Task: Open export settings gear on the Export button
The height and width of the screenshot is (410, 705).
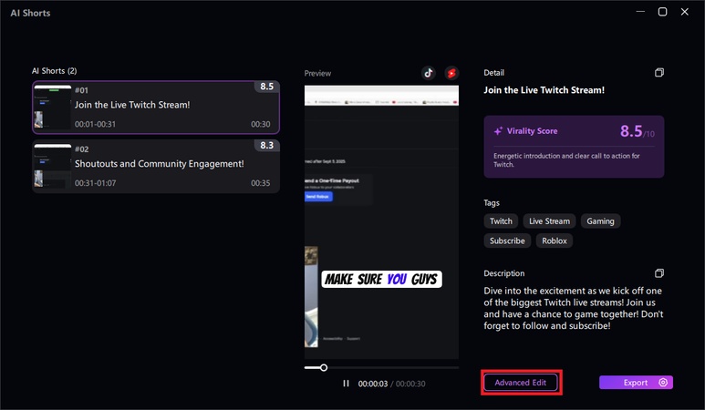Action: (x=663, y=382)
